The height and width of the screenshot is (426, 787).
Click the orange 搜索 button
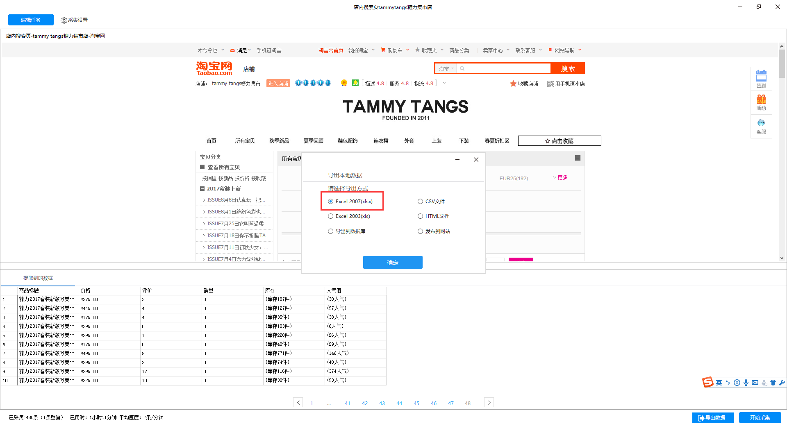(x=568, y=68)
